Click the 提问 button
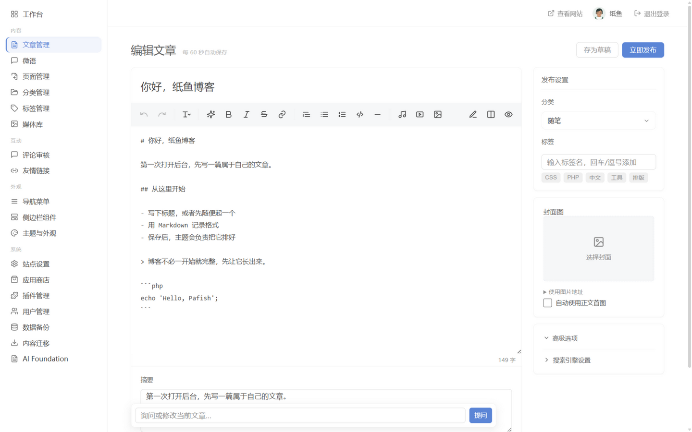 (x=481, y=415)
